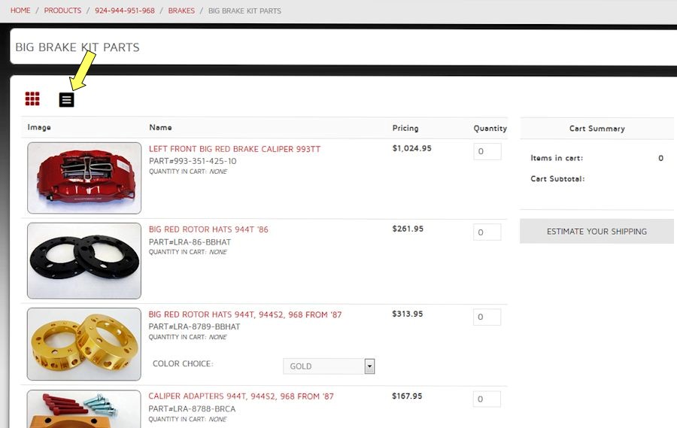Open the color choice dropdown arrow
Image resolution: width=677 pixels, height=428 pixels.
pos(369,366)
